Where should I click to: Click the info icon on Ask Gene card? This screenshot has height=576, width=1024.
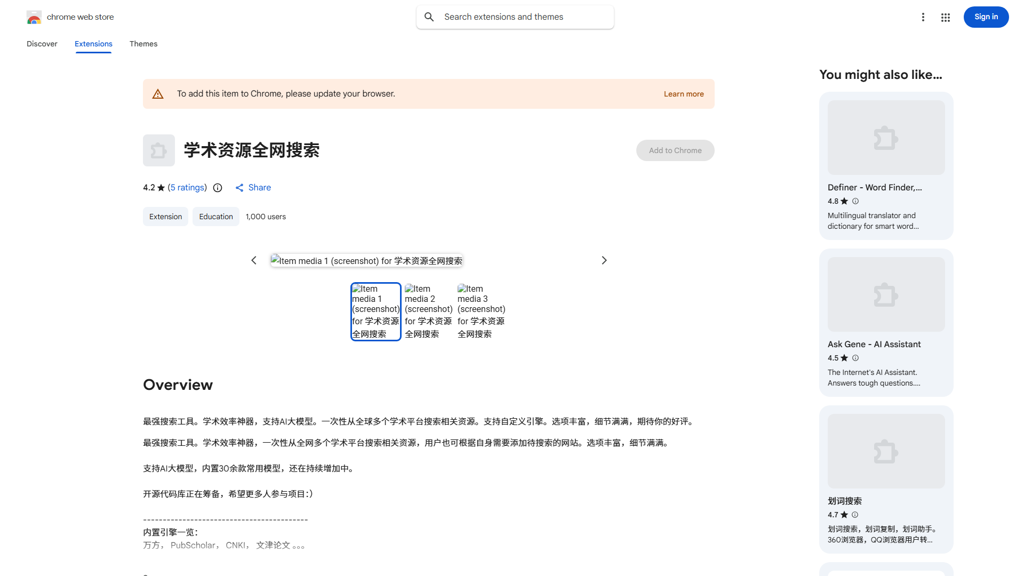pos(855,358)
